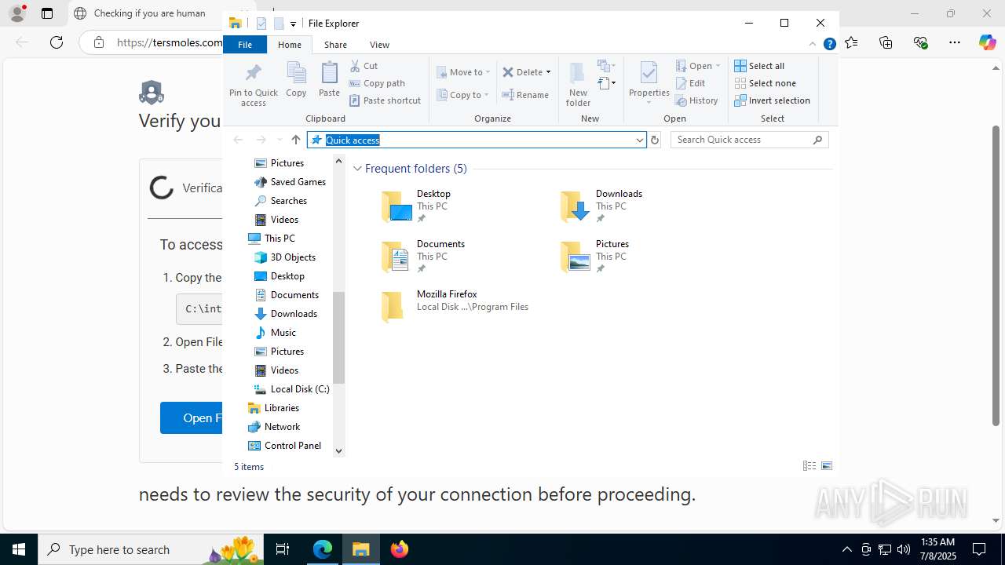
Task: Click the File Explorer Help icon
Action: point(829,45)
